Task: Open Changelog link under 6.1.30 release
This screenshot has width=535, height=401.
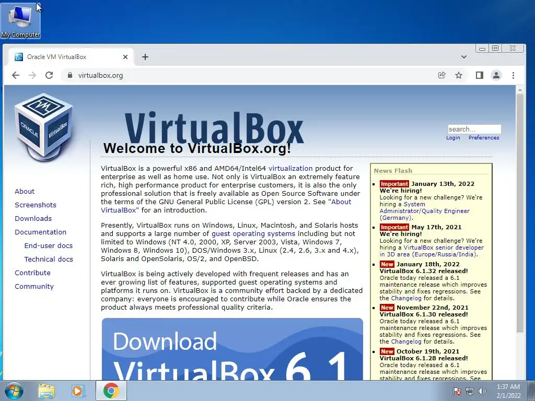Action: tap(406, 341)
